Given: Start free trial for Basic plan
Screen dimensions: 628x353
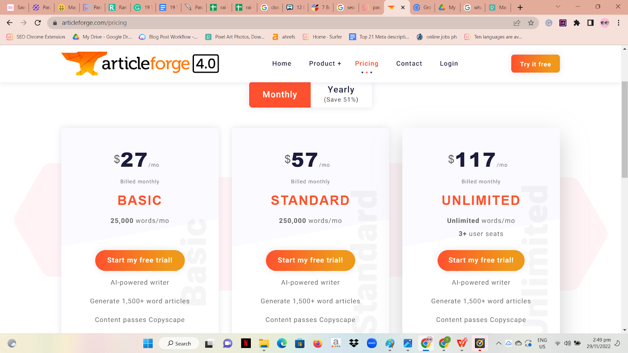Looking at the screenshot, I should click(140, 260).
